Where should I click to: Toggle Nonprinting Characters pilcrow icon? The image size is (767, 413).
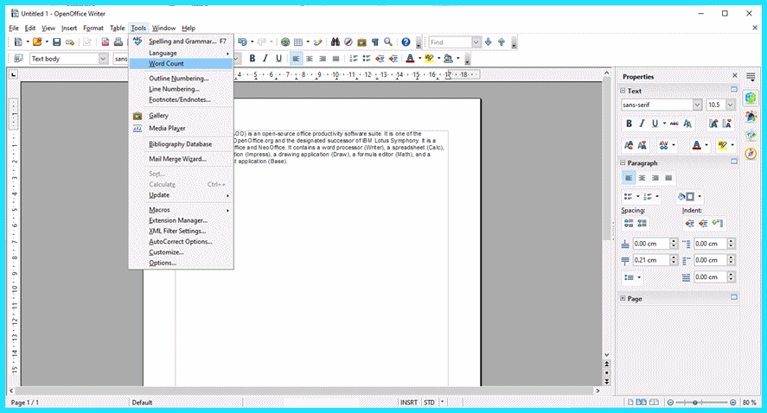(375, 42)
